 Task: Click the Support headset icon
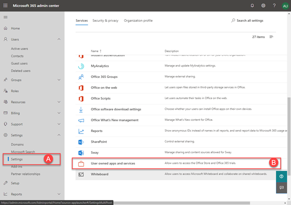(6, 124)
